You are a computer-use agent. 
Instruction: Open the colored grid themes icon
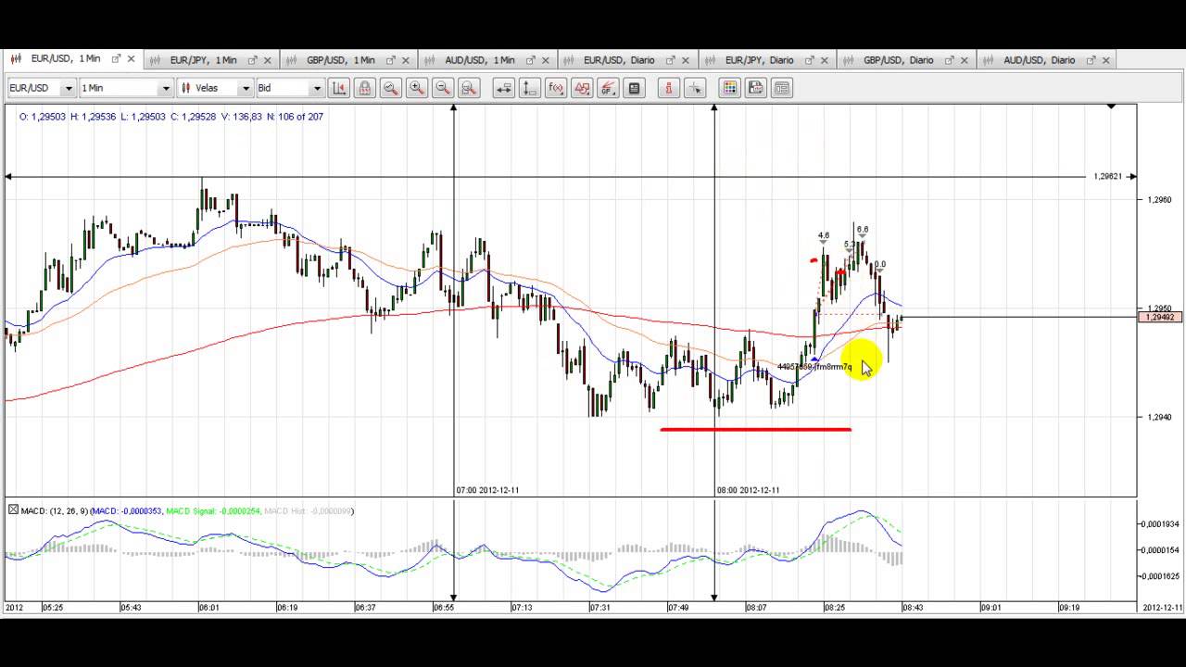730,88
